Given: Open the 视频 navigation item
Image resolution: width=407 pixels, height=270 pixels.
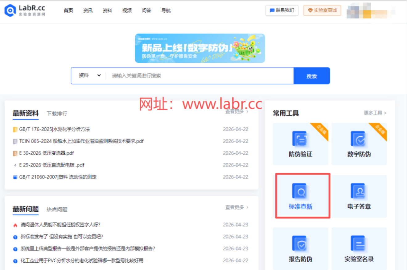Looking at the screenshot, I should pos(127,10).
